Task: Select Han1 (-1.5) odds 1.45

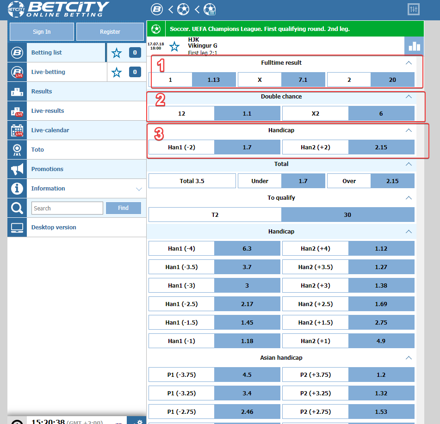Action: coord(247,322)
